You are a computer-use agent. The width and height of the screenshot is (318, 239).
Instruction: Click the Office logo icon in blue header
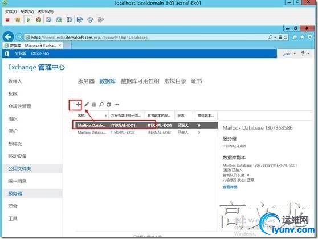tap(7, 53)
